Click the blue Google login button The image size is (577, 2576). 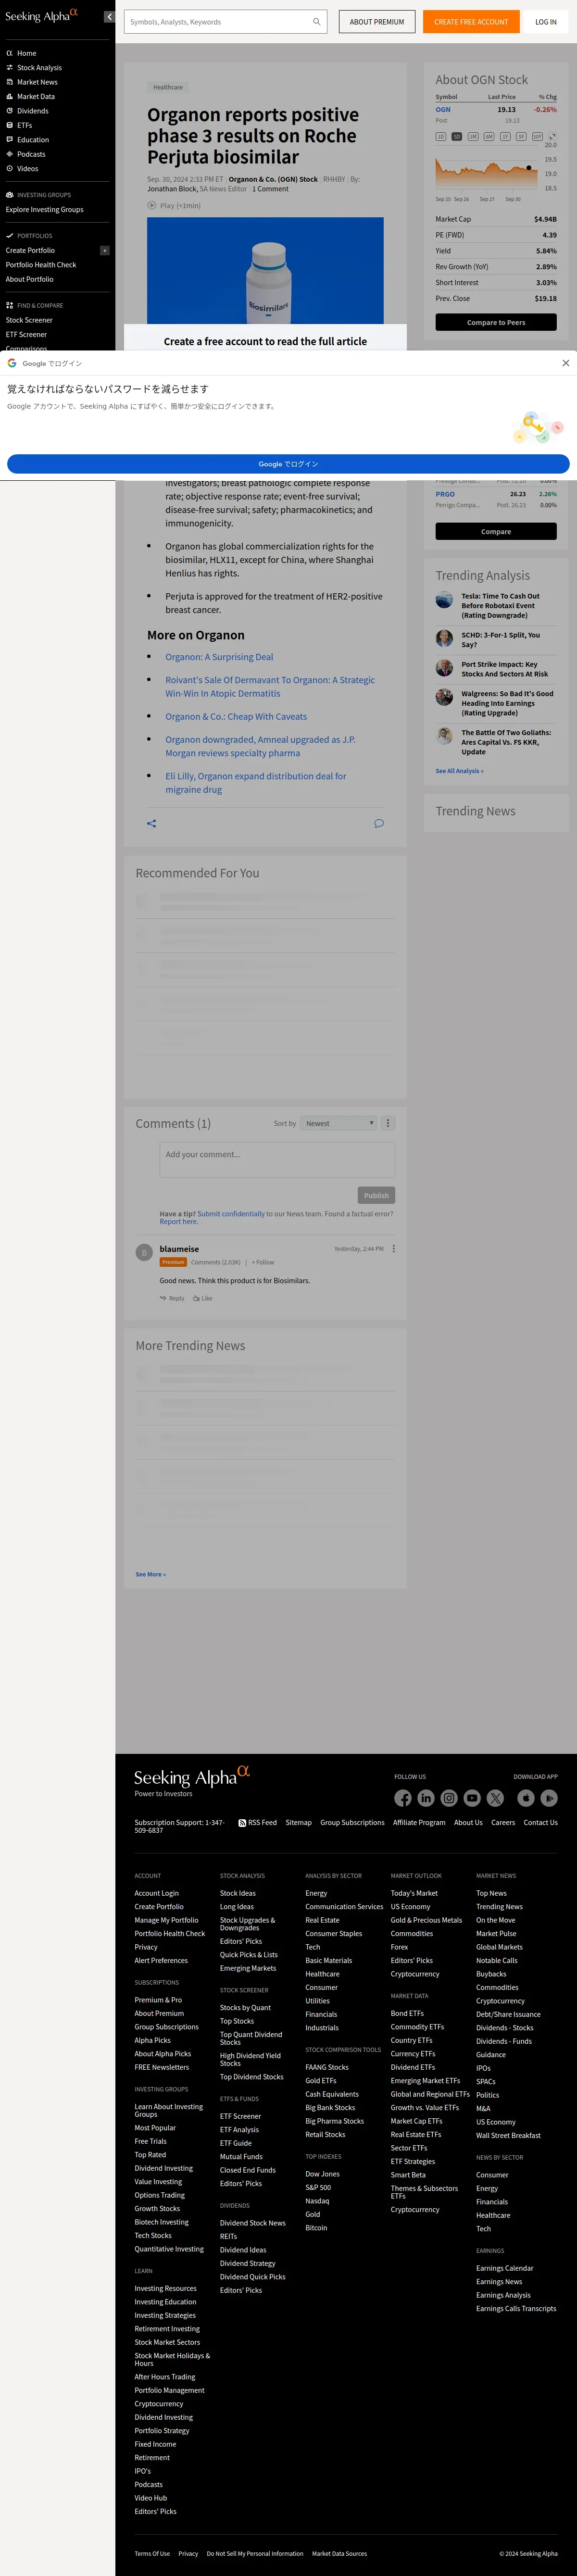[288, 464]
